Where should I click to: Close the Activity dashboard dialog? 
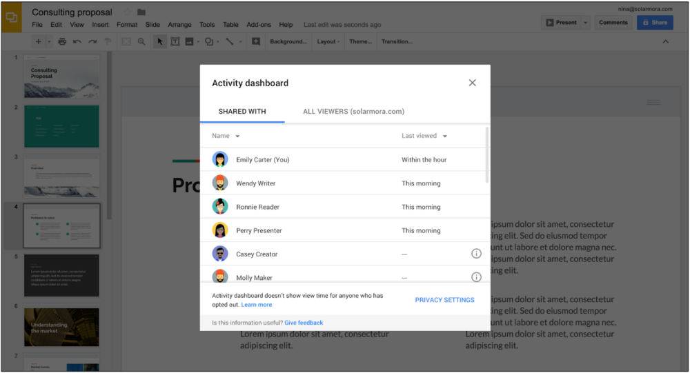(473, 83)
